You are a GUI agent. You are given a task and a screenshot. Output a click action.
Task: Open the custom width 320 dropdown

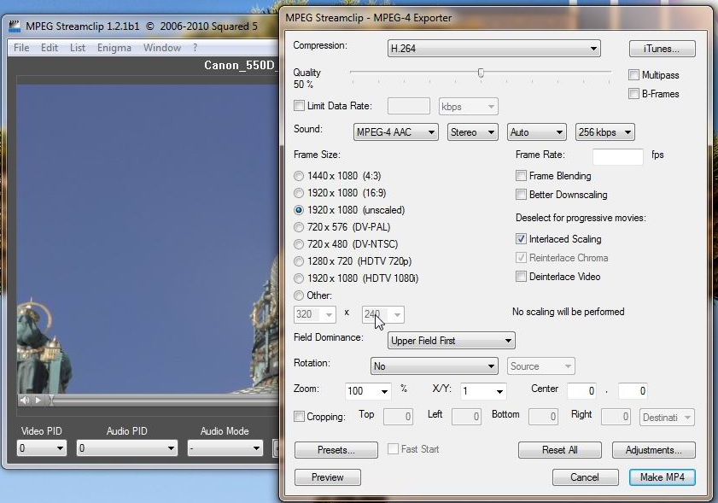click(315, 315)
